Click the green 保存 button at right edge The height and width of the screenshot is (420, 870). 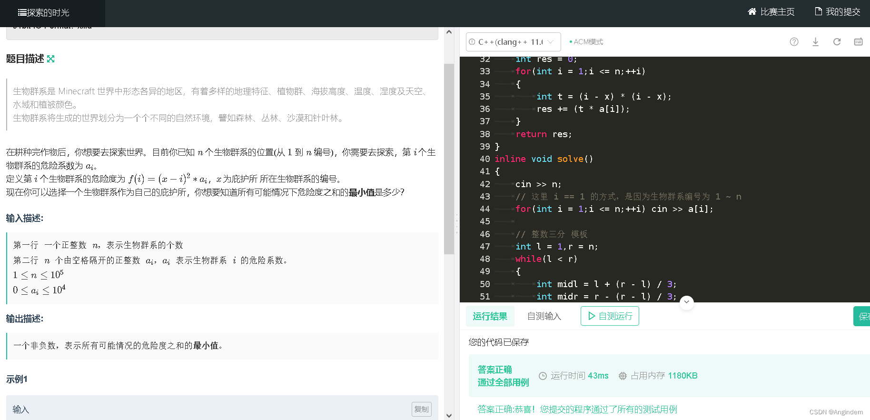[x=862, y=316]
